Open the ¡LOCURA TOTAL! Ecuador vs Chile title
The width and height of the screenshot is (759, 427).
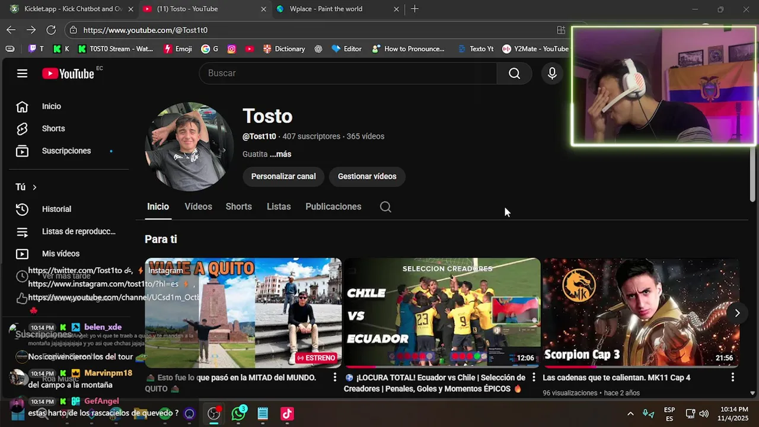tap(435, 383)
